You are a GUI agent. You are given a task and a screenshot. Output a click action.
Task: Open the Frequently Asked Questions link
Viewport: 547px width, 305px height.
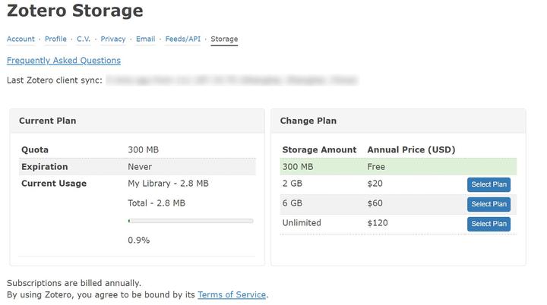pyautogui.click(x=63, y=61)
